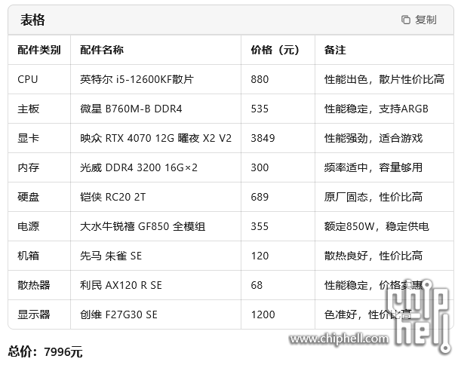Click the note 散热良好，性价比高
Screen dimensions: 461x365
[373, 256]
